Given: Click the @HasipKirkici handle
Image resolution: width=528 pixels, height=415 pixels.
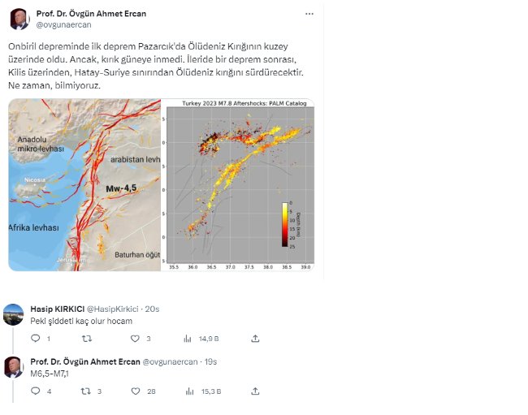Looking at the screenshot, I should coord(113,309).
